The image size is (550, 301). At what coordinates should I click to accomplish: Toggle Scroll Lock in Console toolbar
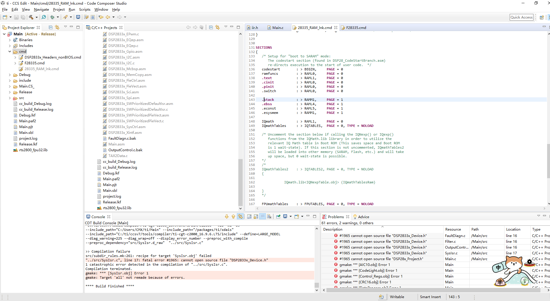pyautogui.click(x=256, y=217)
